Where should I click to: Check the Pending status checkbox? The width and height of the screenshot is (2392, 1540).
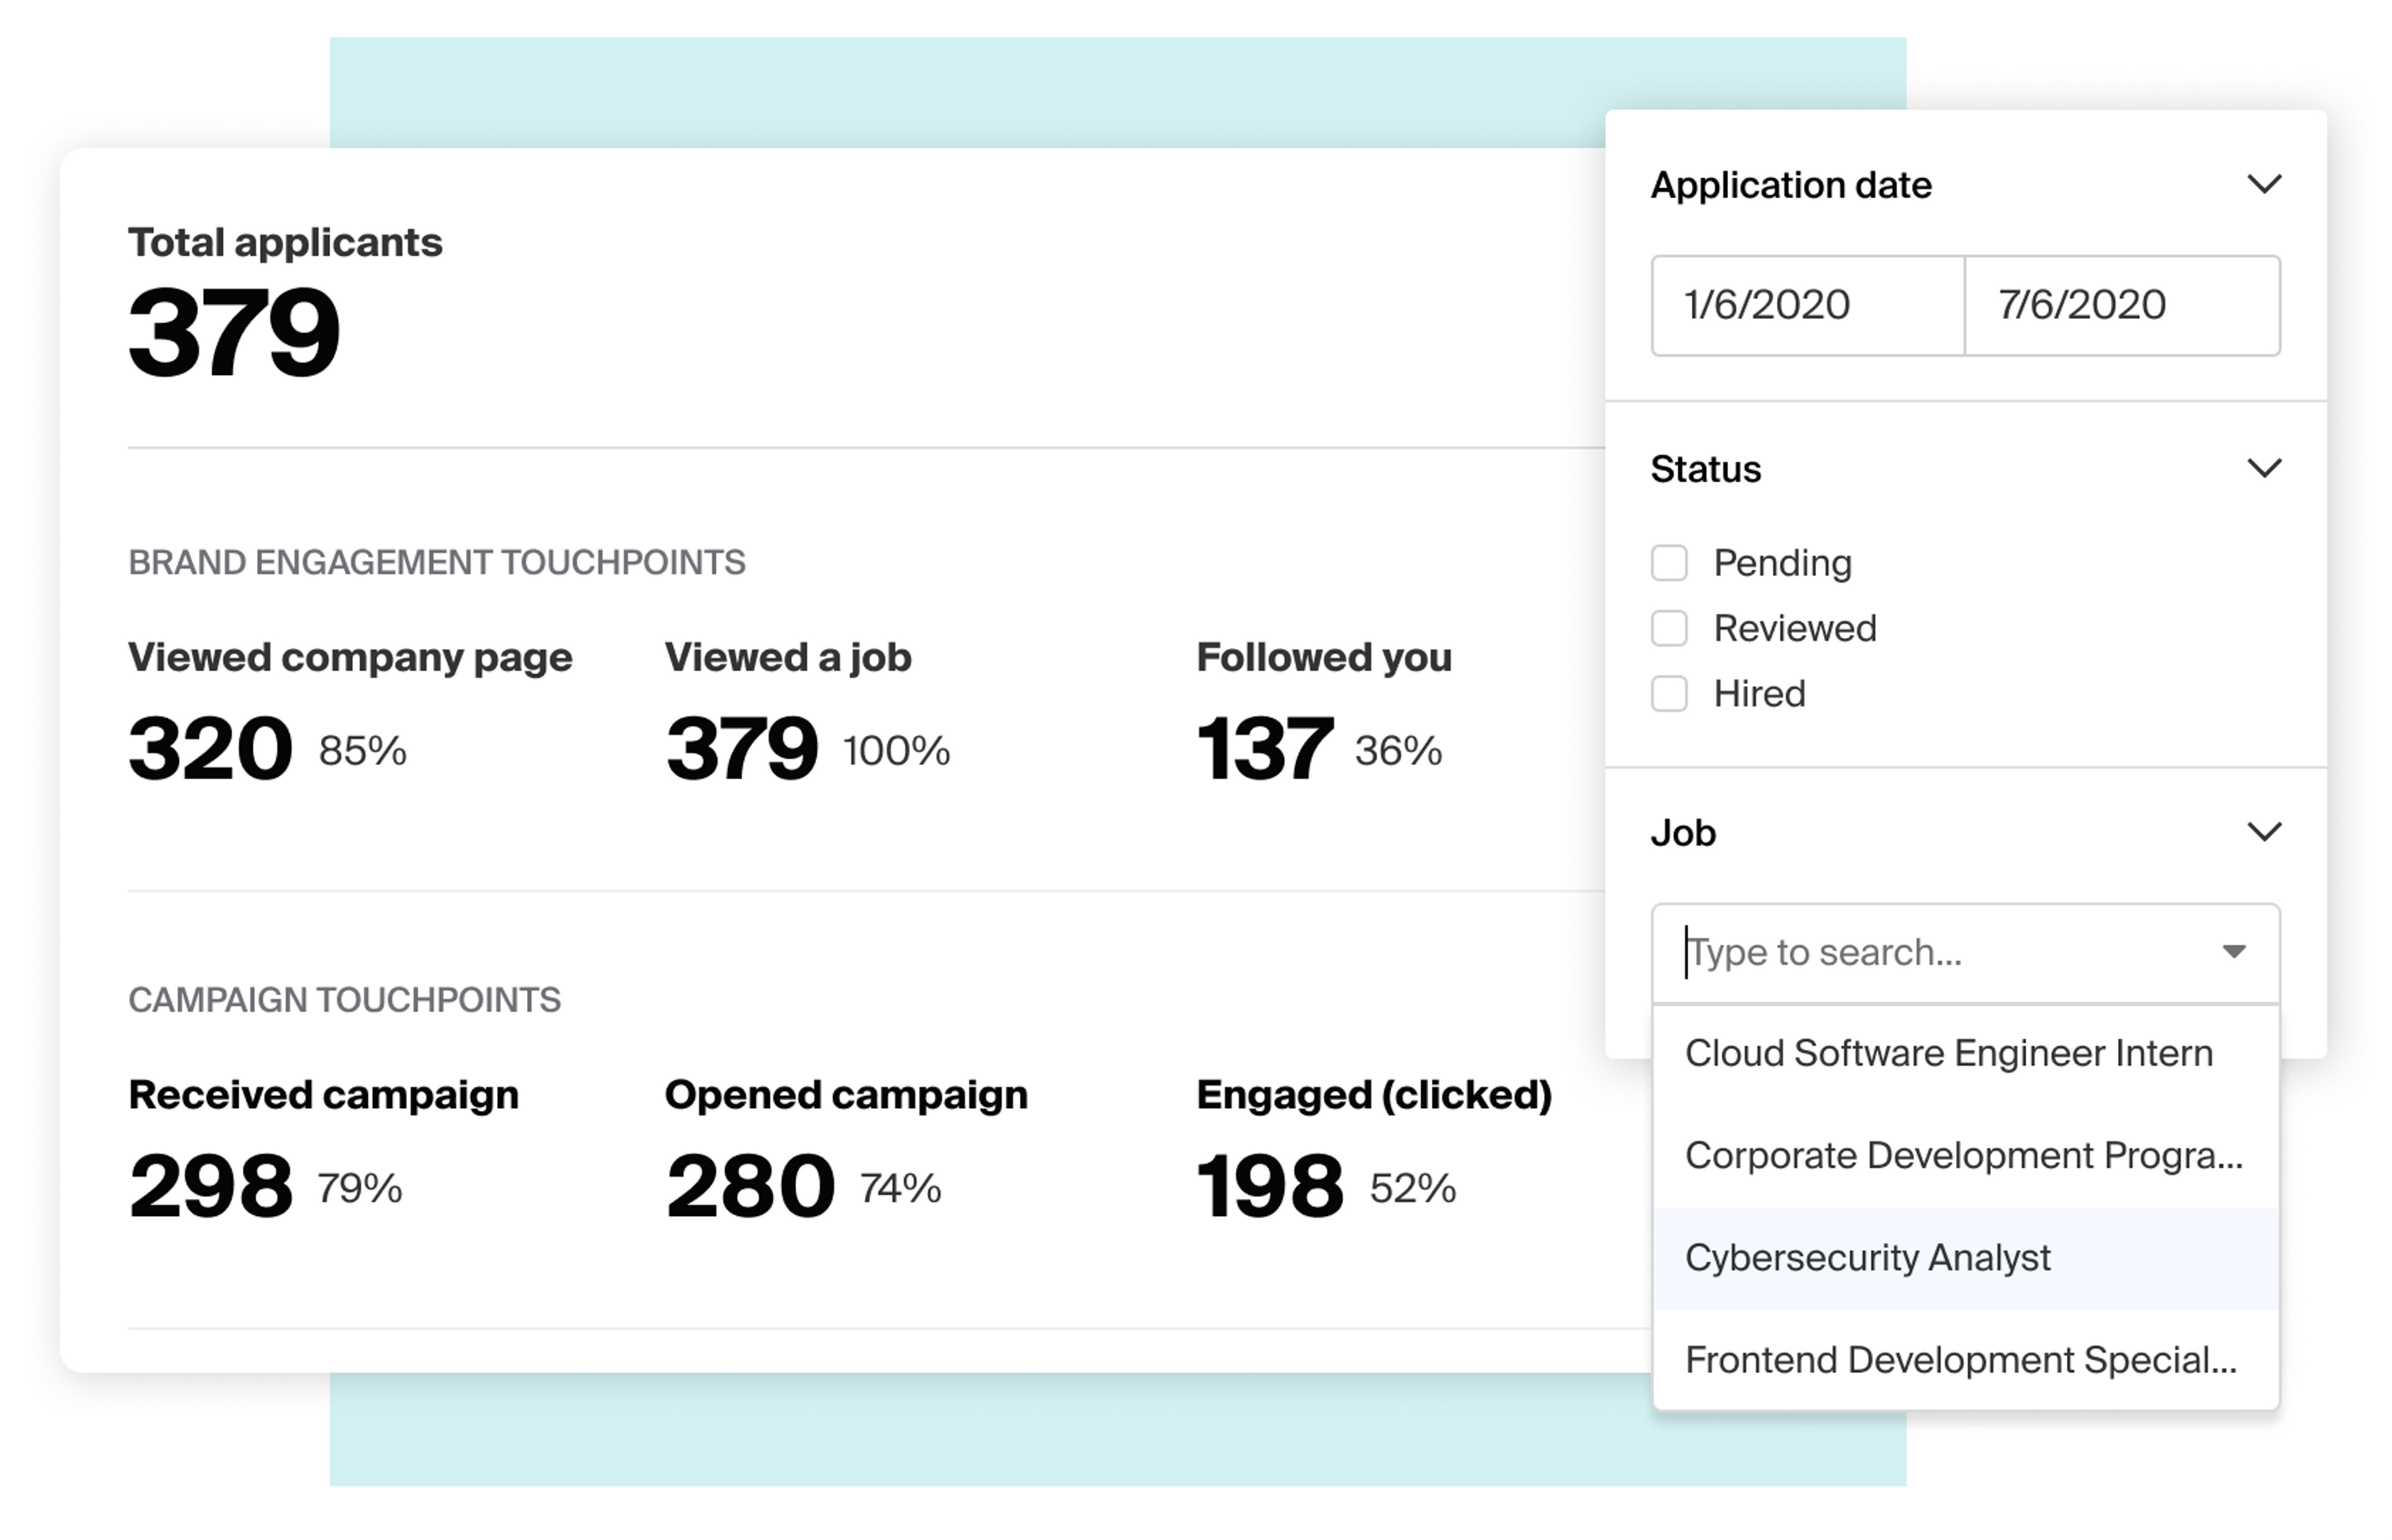tap(1668, 563)
